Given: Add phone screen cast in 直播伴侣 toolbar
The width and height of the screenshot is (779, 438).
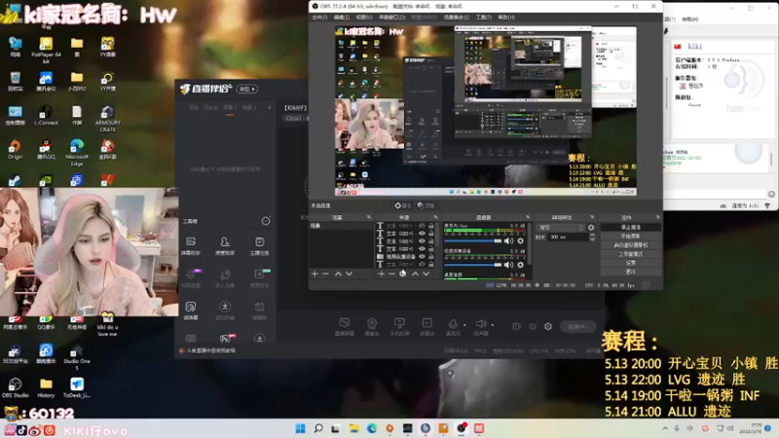Looking at the screenshot, I should pyautogui.click(x=399, y=326).
